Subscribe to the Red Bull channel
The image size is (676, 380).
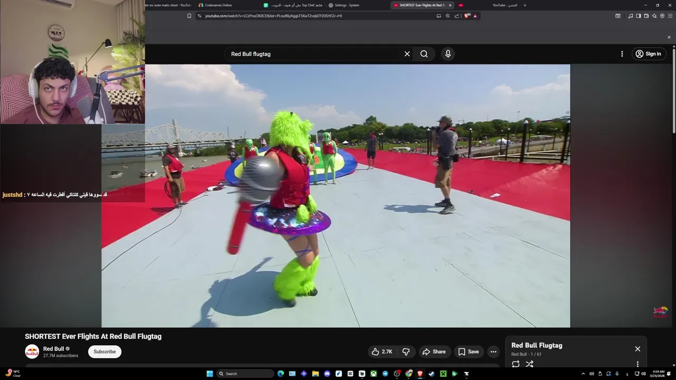pos(105,352)
